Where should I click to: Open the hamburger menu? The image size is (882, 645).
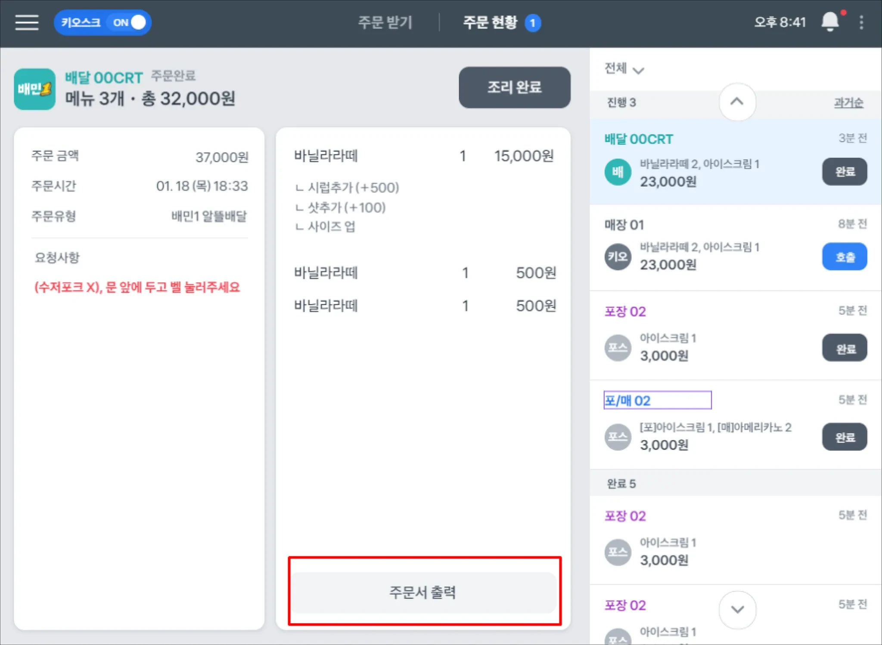click(27, 22)
